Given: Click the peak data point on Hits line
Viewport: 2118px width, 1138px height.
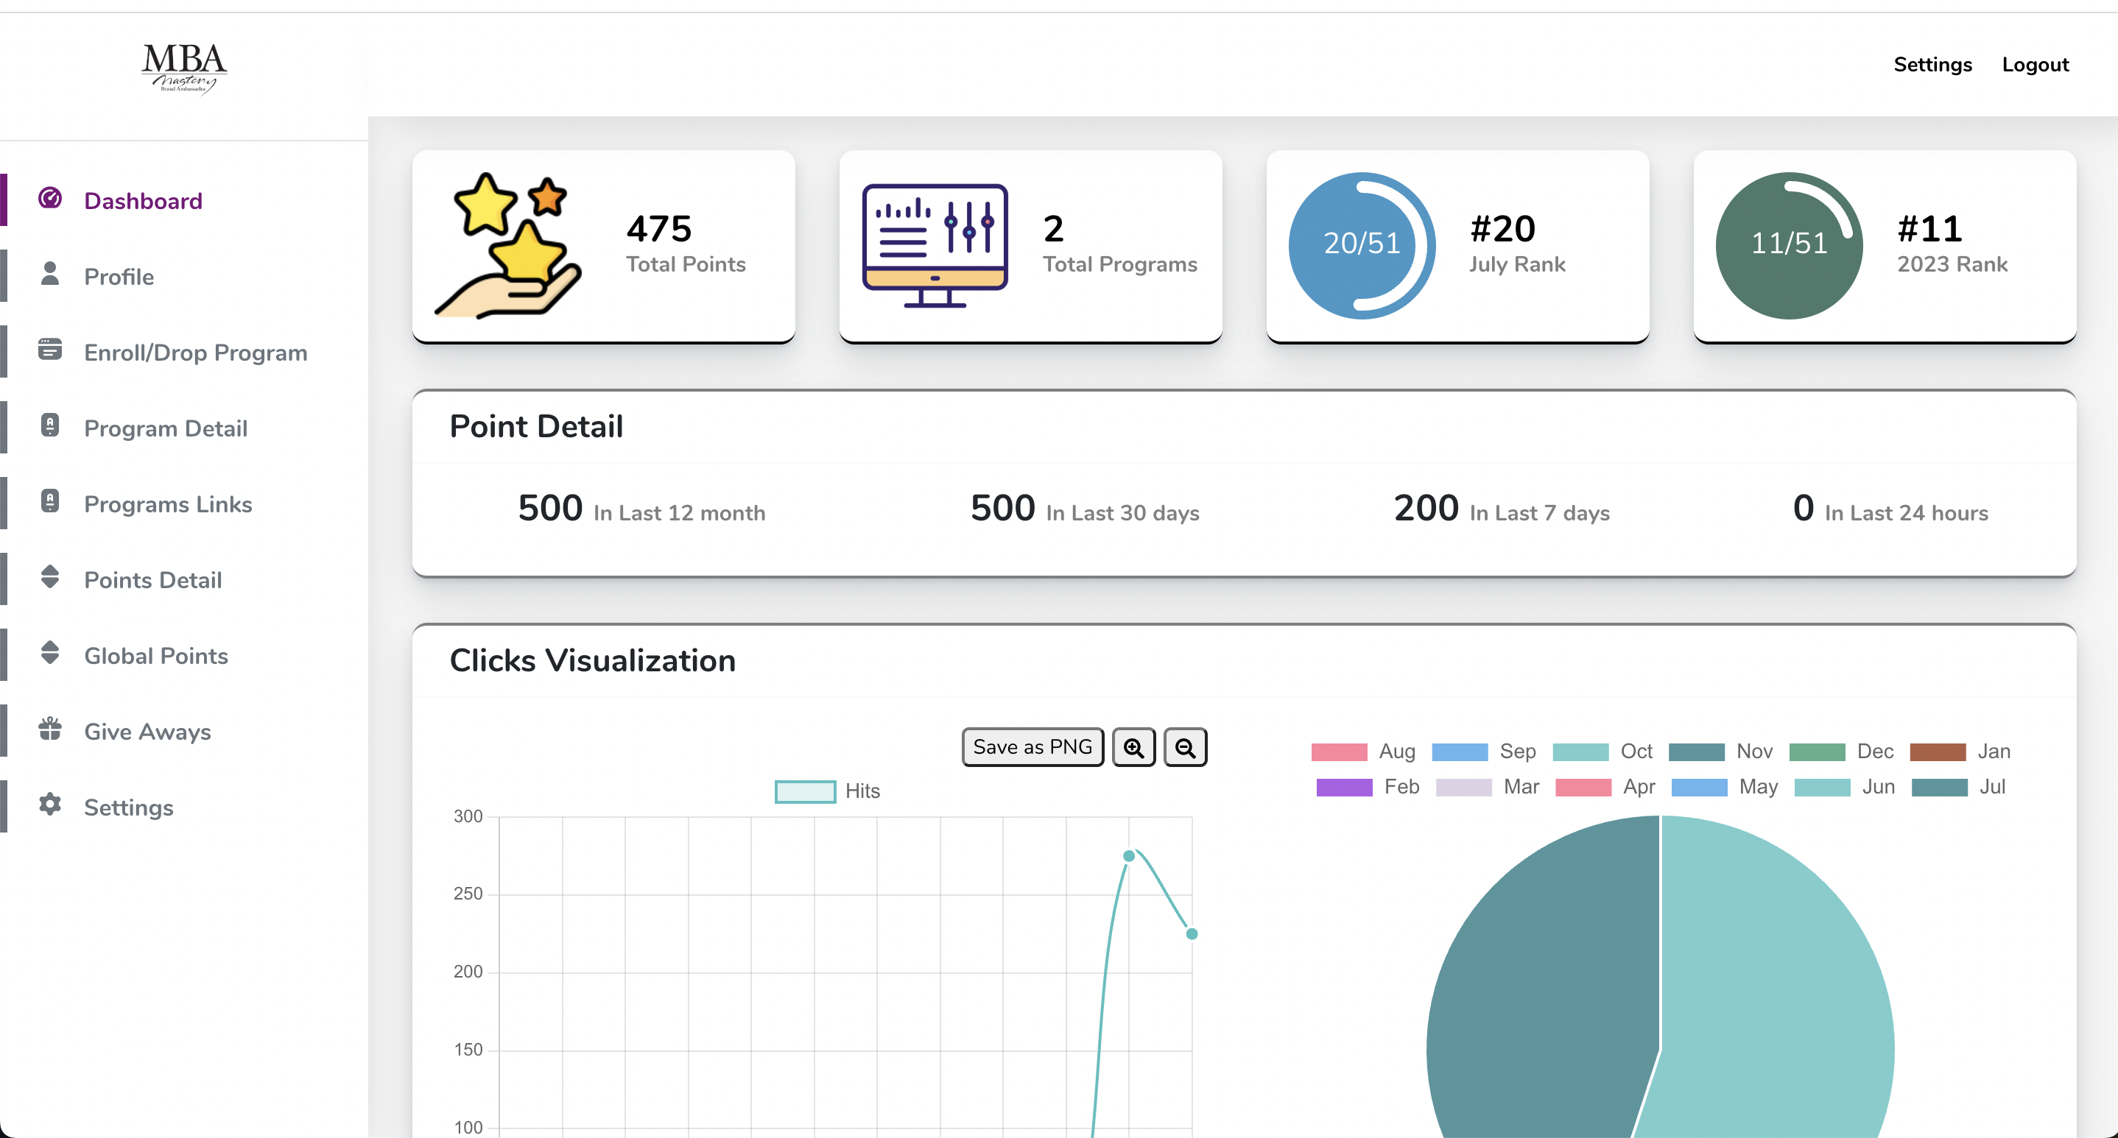Looking at the screenshot, I should point(1129,856).
